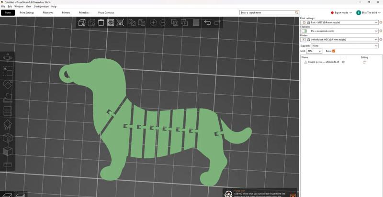Open the Filament preset dropdown

[339, 31]
